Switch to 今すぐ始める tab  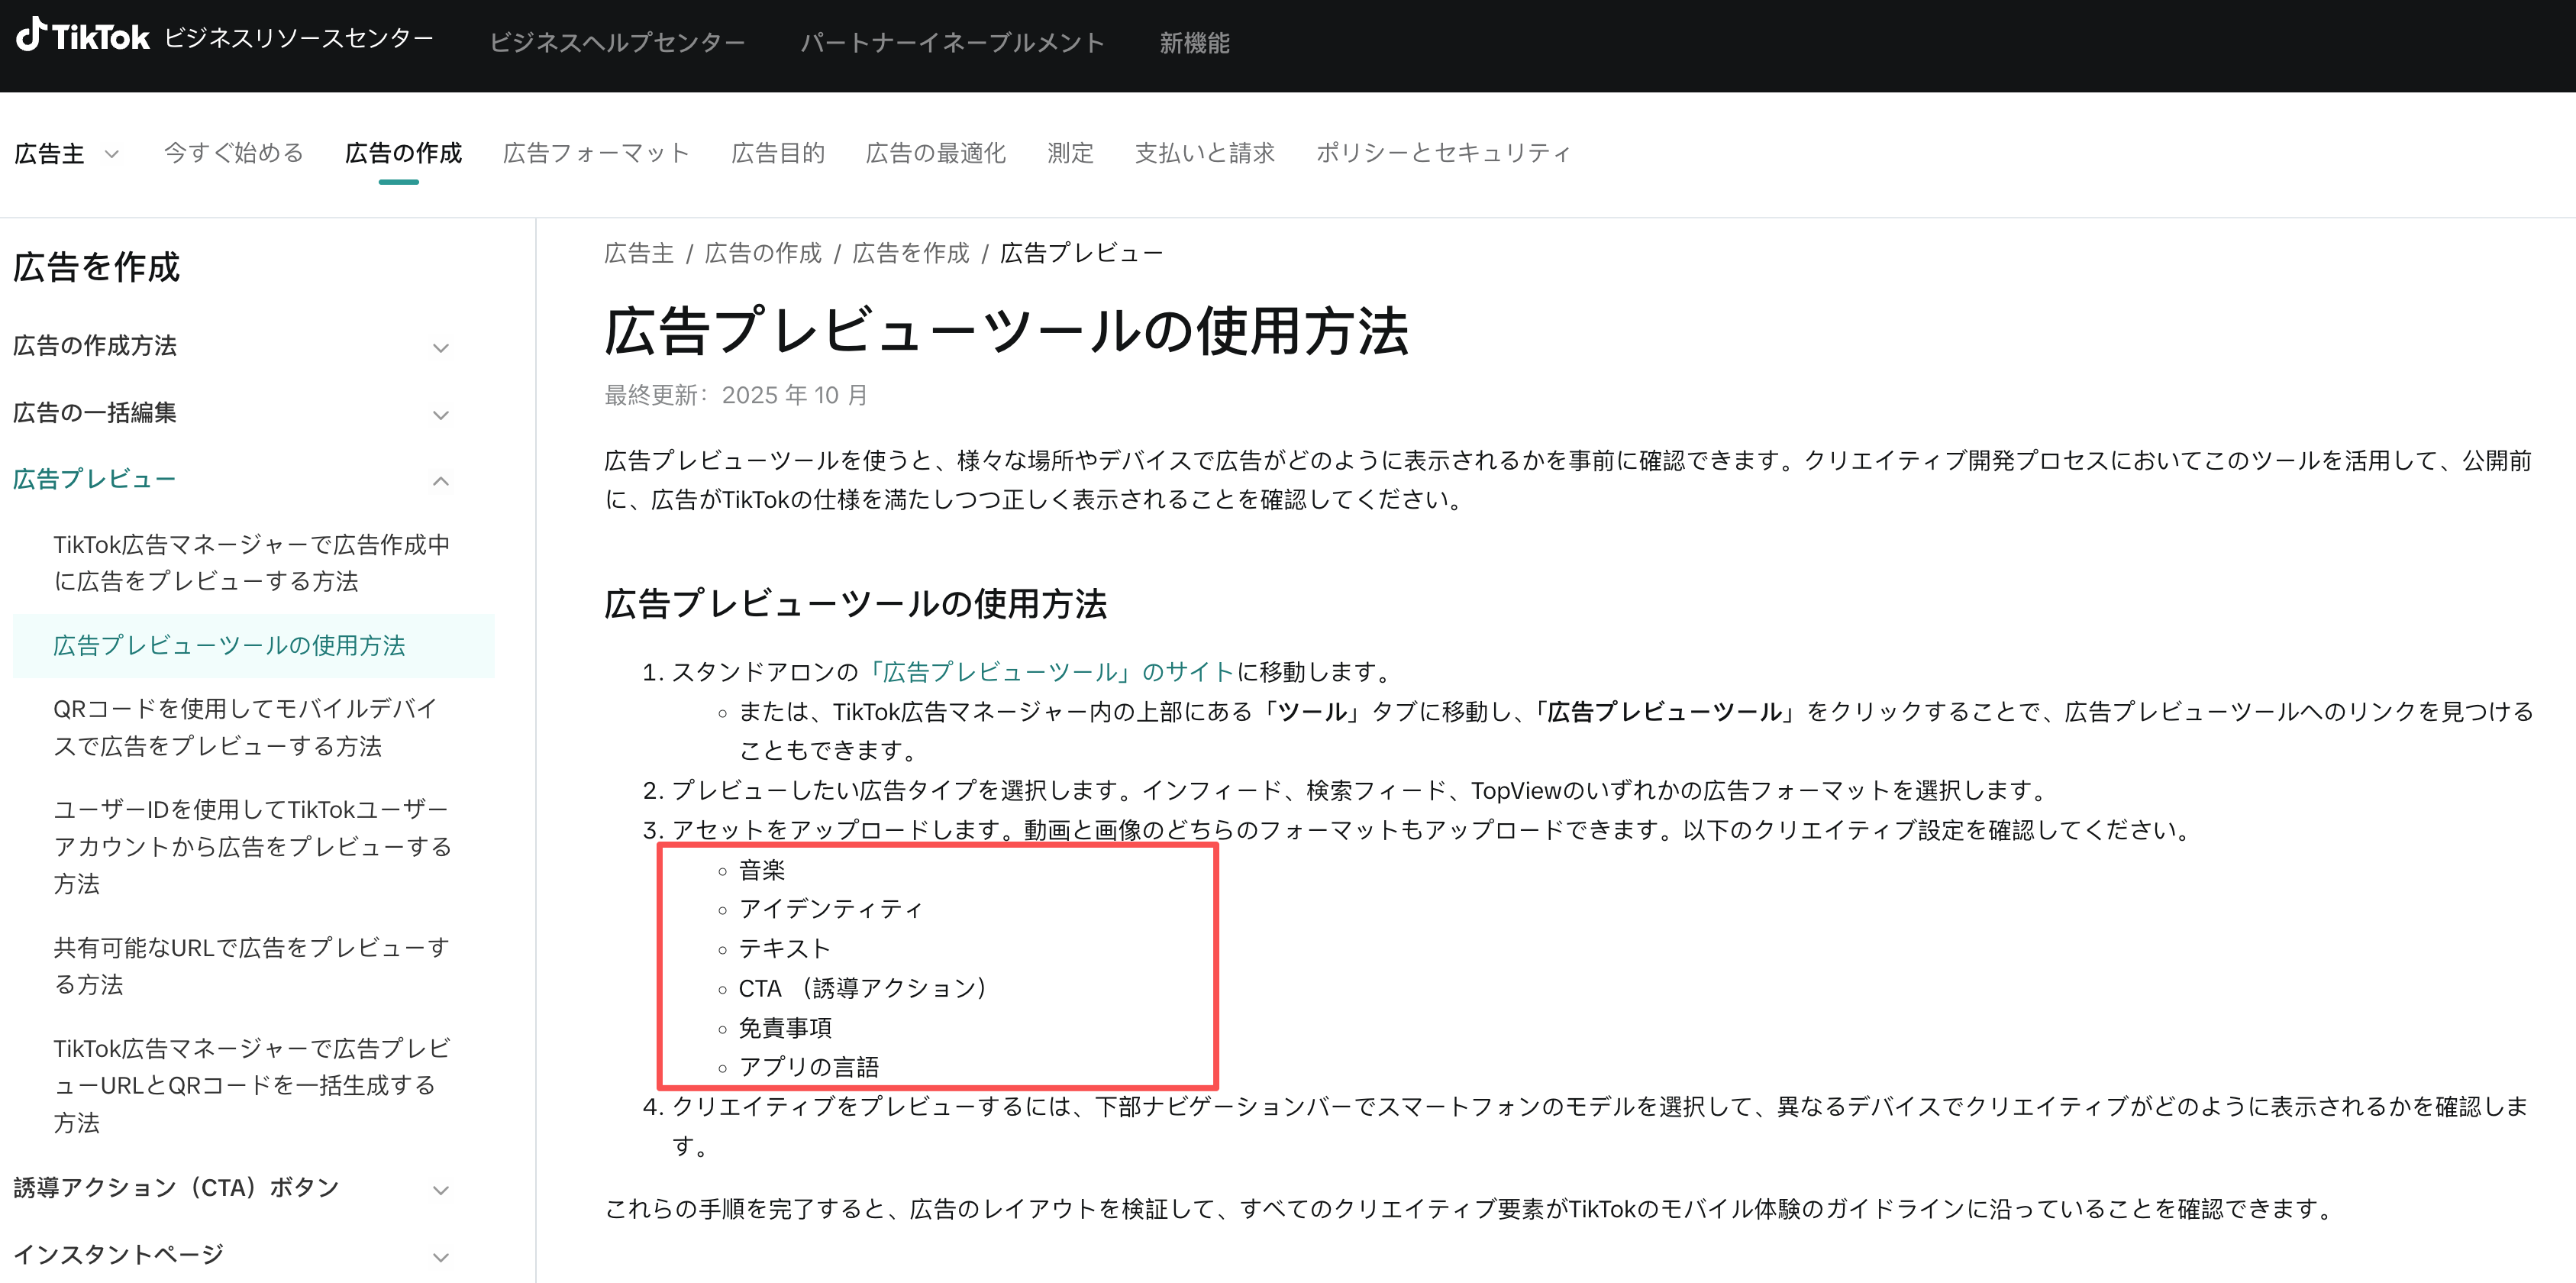(233, 153)
